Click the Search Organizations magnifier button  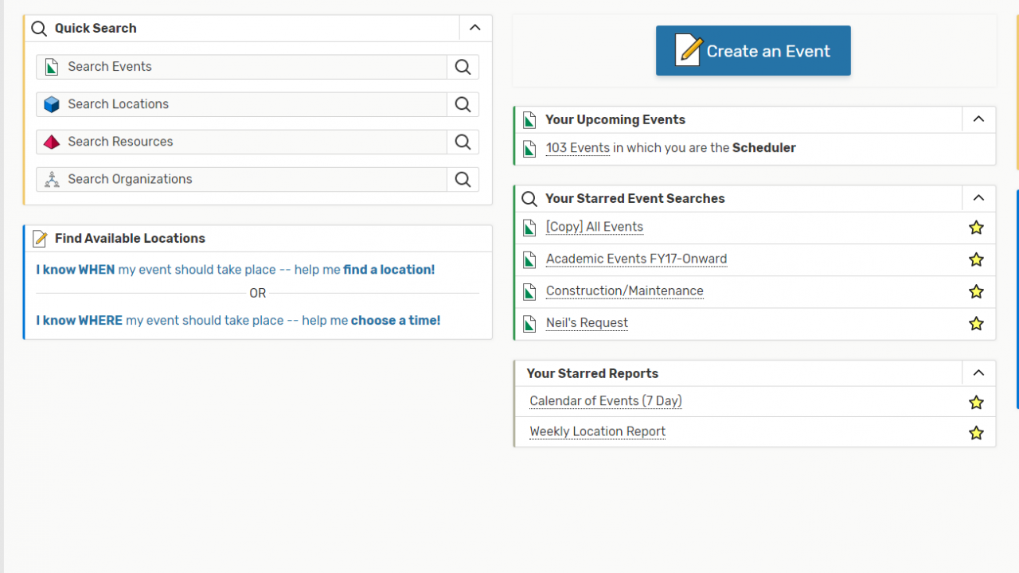(463, 179)
